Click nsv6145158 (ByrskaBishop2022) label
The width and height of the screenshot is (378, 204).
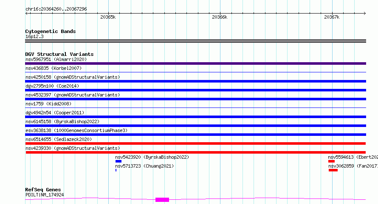[x=62, y=121]
